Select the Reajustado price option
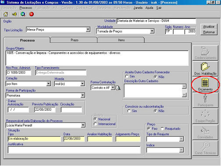 pyautogui.click(x=162, y=129)
